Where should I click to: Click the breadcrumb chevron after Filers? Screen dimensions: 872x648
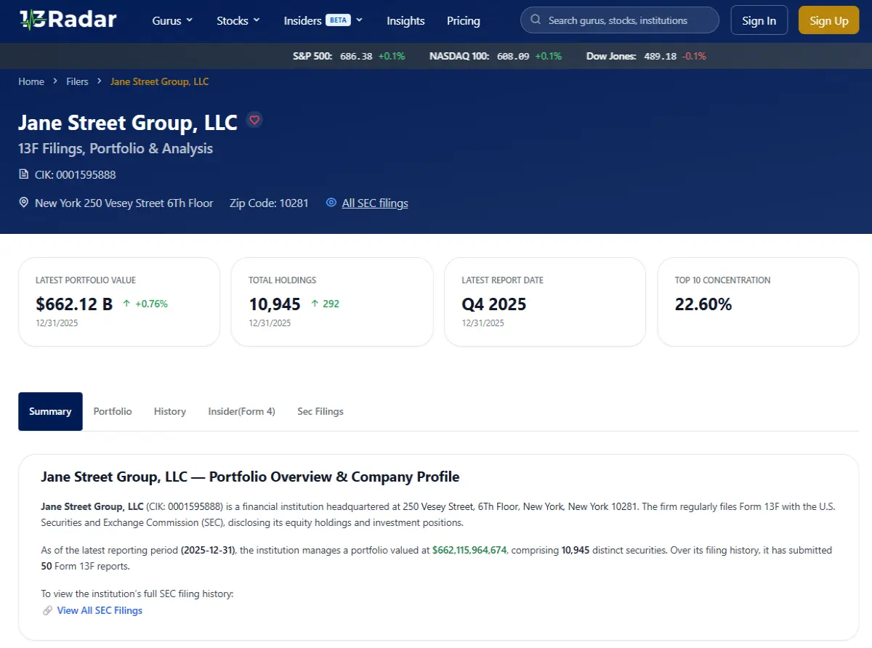point(99,81)
